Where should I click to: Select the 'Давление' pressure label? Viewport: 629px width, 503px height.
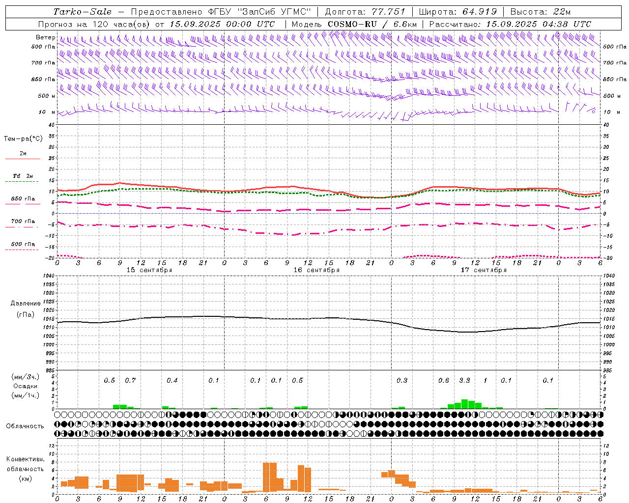[x=25, y=304]
